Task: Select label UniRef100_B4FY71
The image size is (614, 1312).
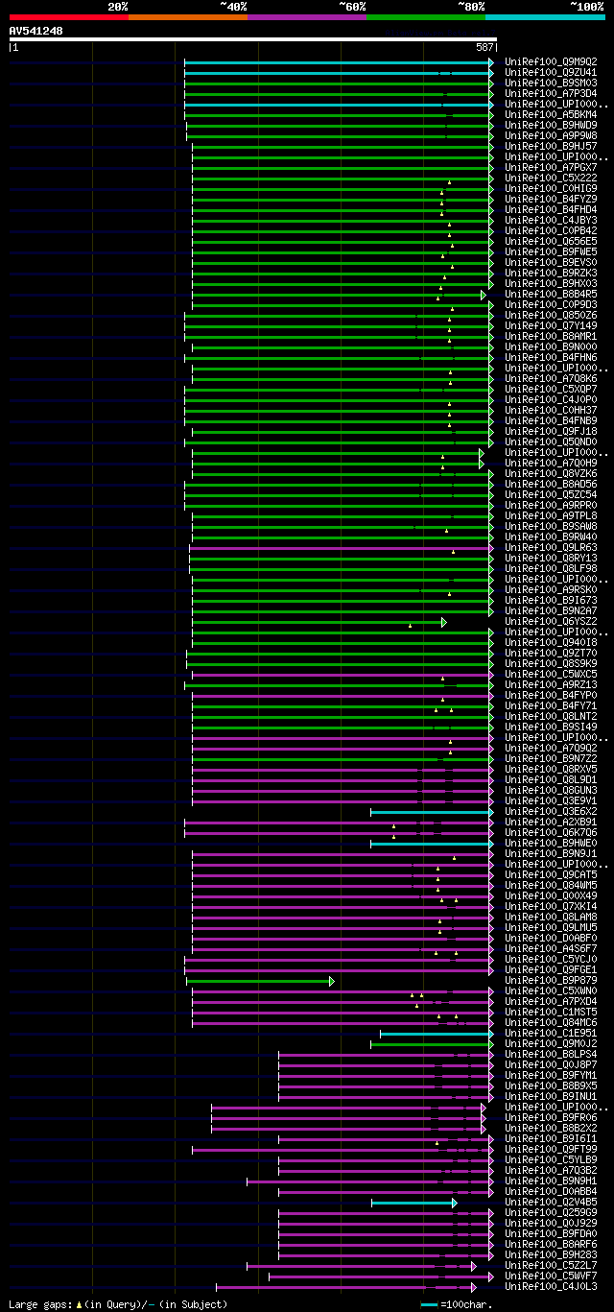Action: point(551,705)
